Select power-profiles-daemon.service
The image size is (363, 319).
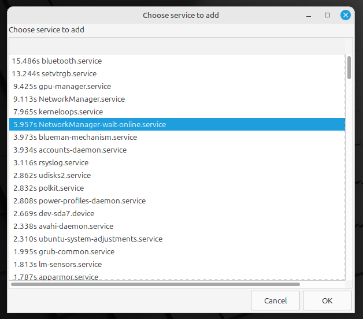(177, 201)
